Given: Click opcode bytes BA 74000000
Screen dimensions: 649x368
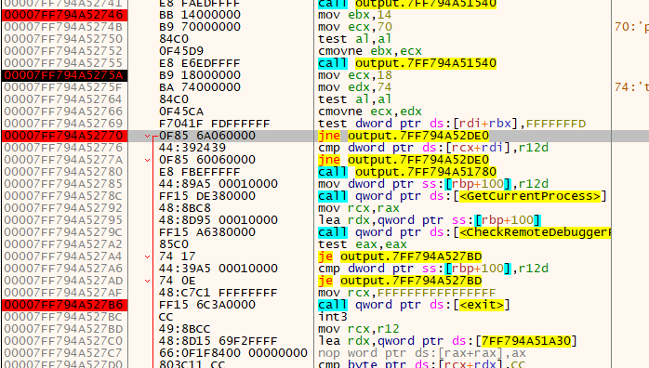Looking at the screenshot, I should [x=200, y=87].
